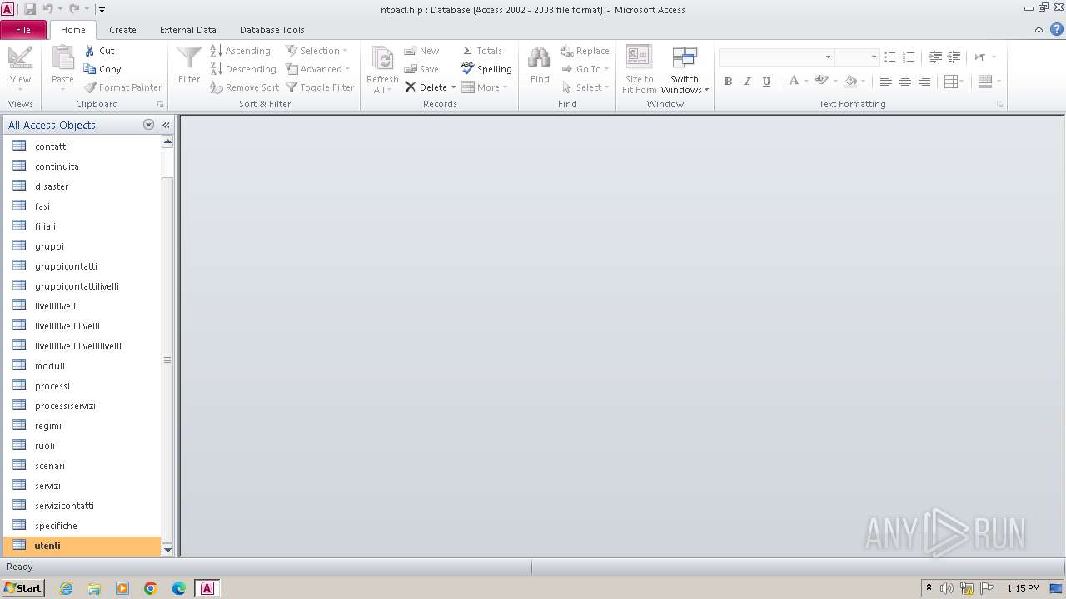Sort records Ascending
Viewport: 1066px width, 599px height.
[240, 51]
